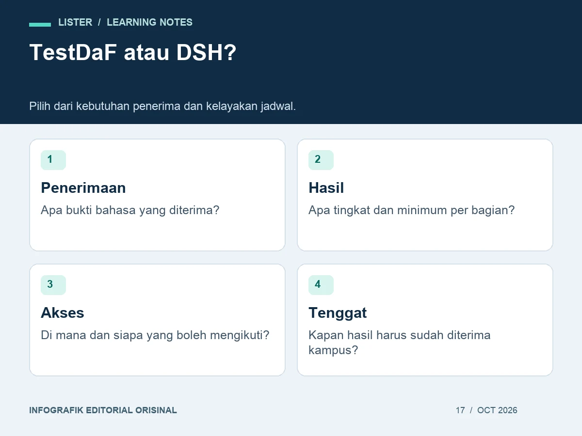Click the number 4 badge
Screen dimensions: 582x436
321,285
